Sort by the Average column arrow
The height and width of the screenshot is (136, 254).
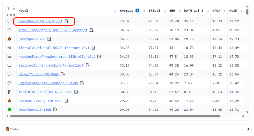point(144,11)
